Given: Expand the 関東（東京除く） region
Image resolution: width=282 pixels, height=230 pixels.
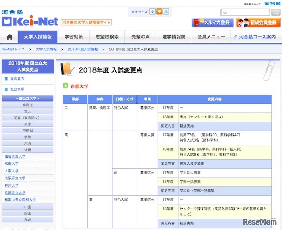Looking at the screenshot, I should pyautogui.click(x=28, y=118).
